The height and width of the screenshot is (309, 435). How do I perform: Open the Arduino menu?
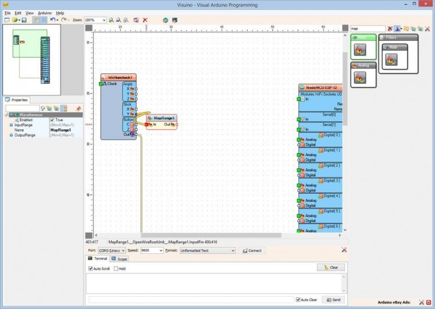click(45, 12)
